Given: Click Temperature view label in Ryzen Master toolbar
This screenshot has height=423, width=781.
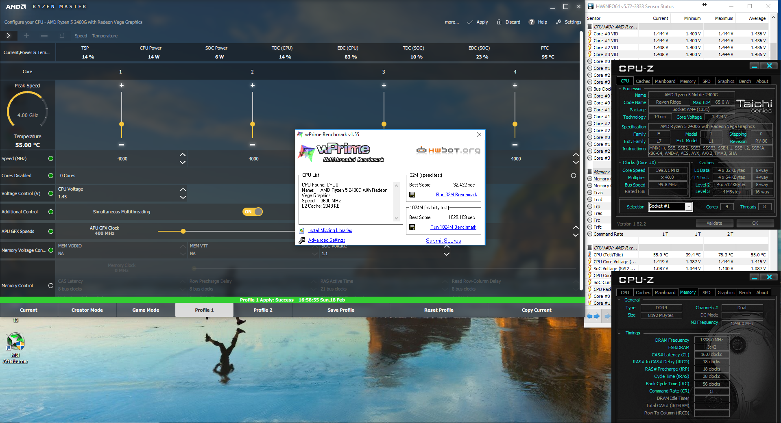Looking at the screenshot, I should pos(105,36).
